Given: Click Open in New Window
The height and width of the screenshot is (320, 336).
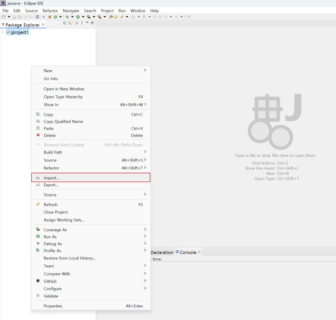Looking at the screenshot, I should (91, 89).
